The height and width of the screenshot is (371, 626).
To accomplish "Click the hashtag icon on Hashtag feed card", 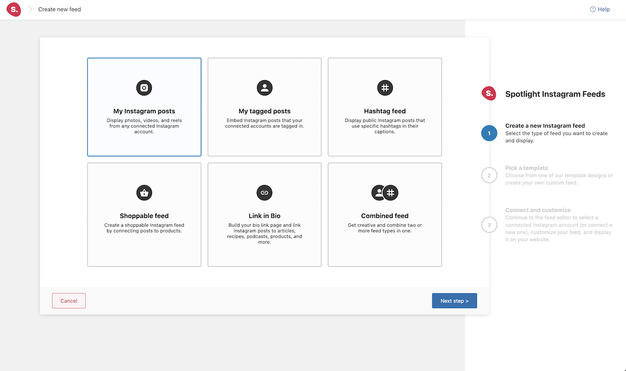I will coord(385,88).
